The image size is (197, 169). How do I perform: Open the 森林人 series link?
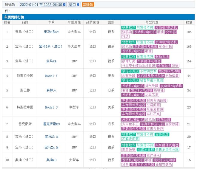pos(51,90)
